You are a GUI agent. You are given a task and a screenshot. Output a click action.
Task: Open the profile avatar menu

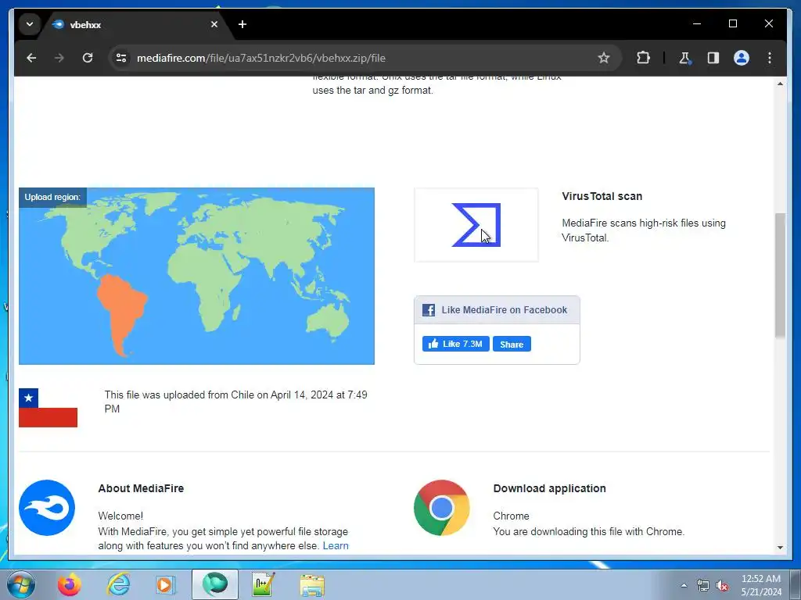tap(742, 58)
